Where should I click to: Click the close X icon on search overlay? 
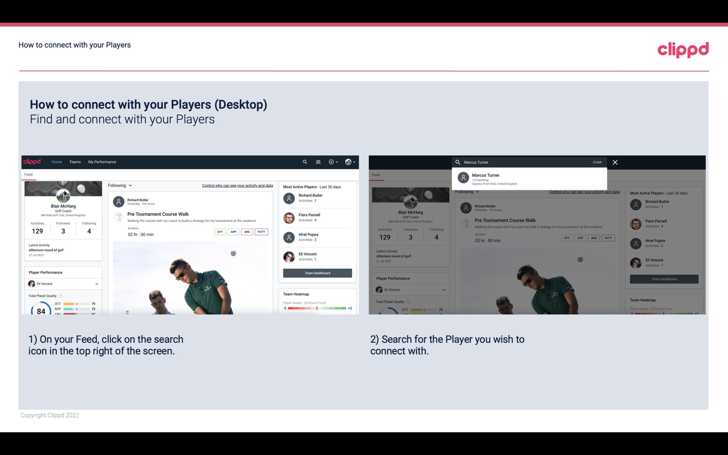[x=615, y=162]
